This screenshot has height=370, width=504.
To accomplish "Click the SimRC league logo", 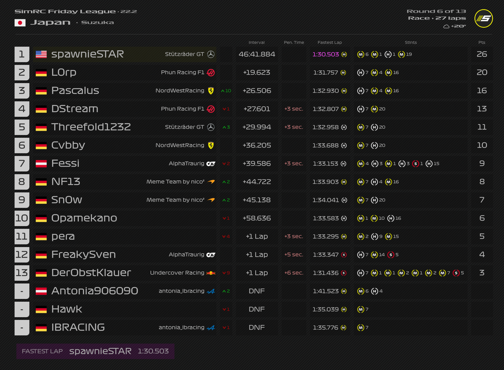I will 484,18.
